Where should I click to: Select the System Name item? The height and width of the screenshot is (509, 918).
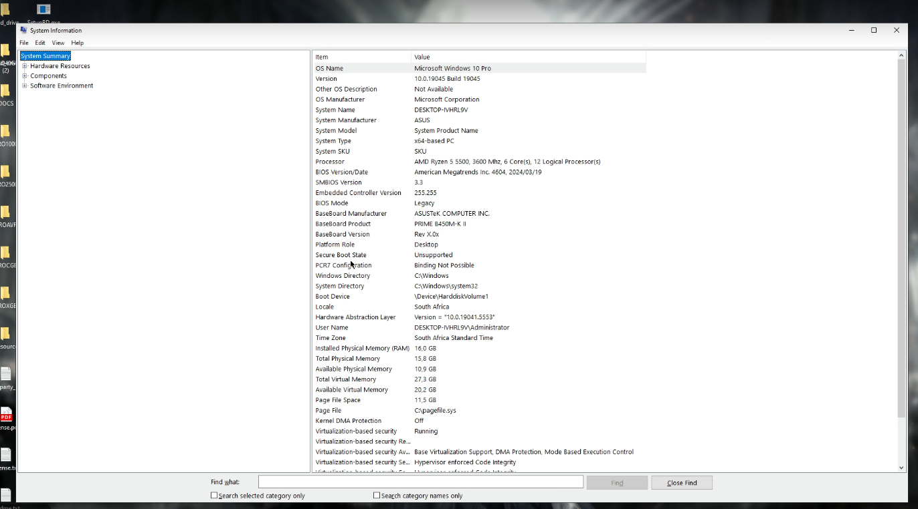tap(335, 110)
